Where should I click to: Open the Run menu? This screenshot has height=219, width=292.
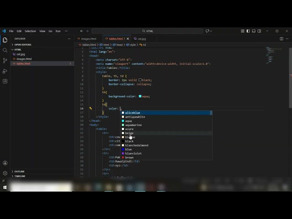(x=58, y=31)
